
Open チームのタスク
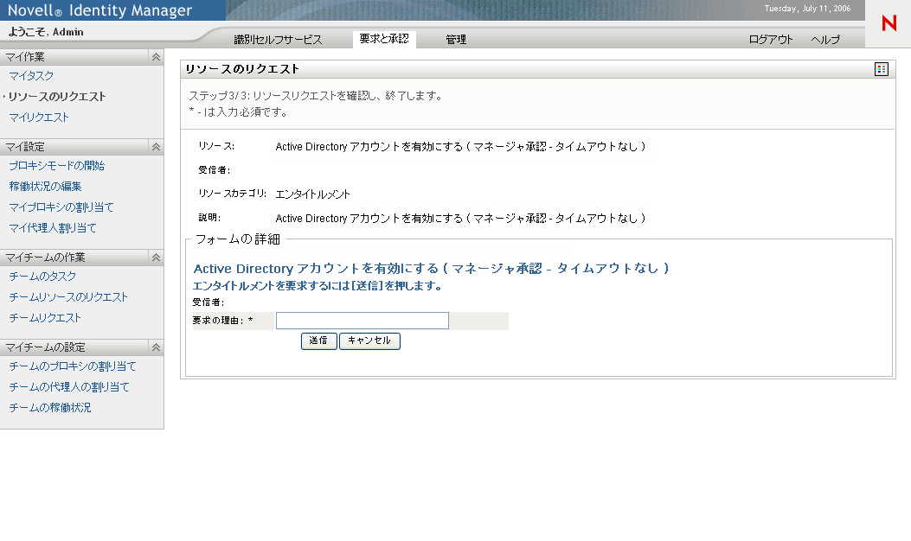pos(42,277)
